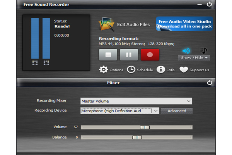Click the Free Audio Video Studio banner
Viewport: 232px width, 155px height.
[x=184, y=24]
